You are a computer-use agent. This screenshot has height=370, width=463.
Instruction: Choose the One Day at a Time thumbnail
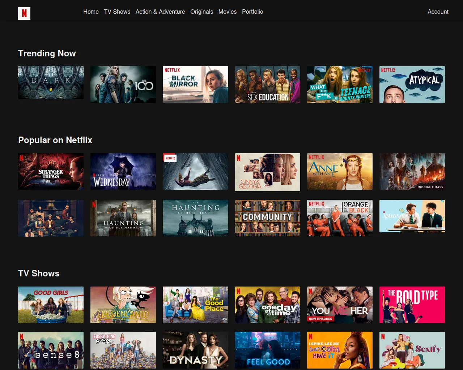pyautogui.click(x=268, y=305)
